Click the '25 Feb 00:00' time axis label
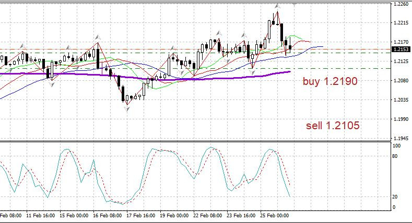The image size is (412, 223). pyautogui.click(x=274, y=215)
